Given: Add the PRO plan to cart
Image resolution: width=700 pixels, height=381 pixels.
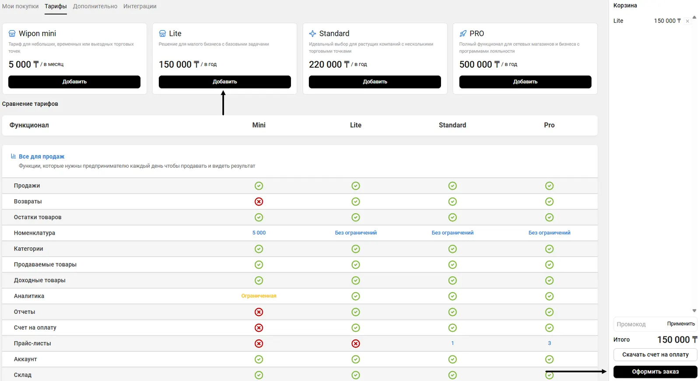Looking at the screenshot, I should (525, 82).
